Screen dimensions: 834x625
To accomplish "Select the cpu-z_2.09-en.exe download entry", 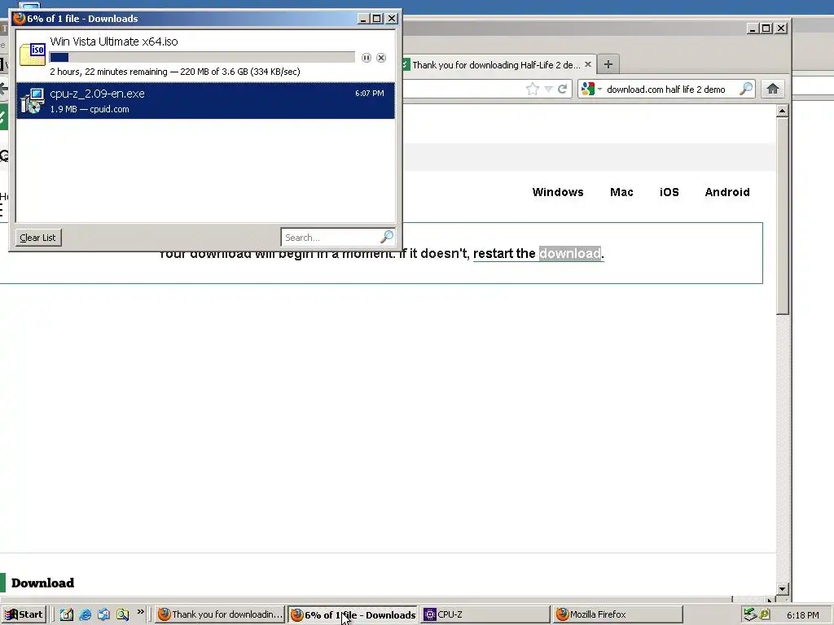I will (x=205, y=100).
